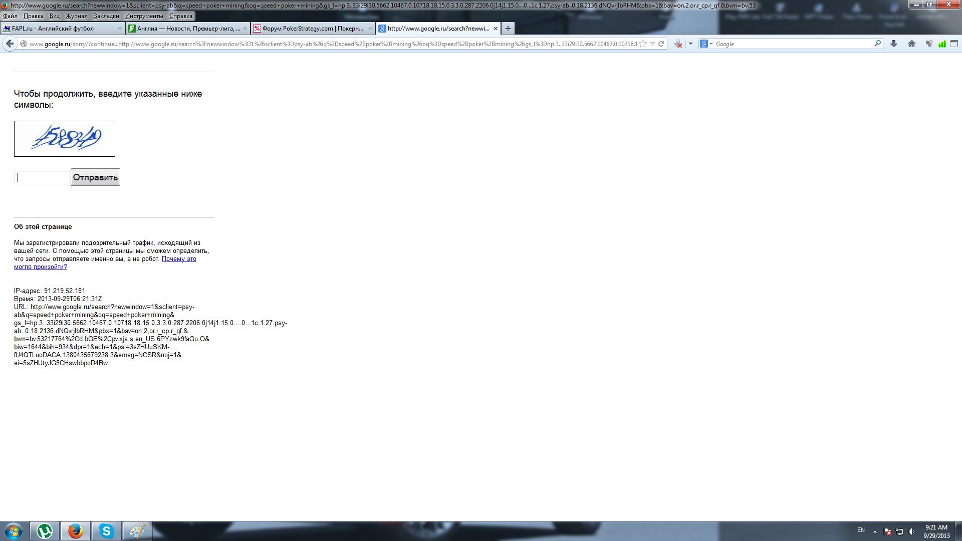Click the browser back arrow button

point(10,44)
